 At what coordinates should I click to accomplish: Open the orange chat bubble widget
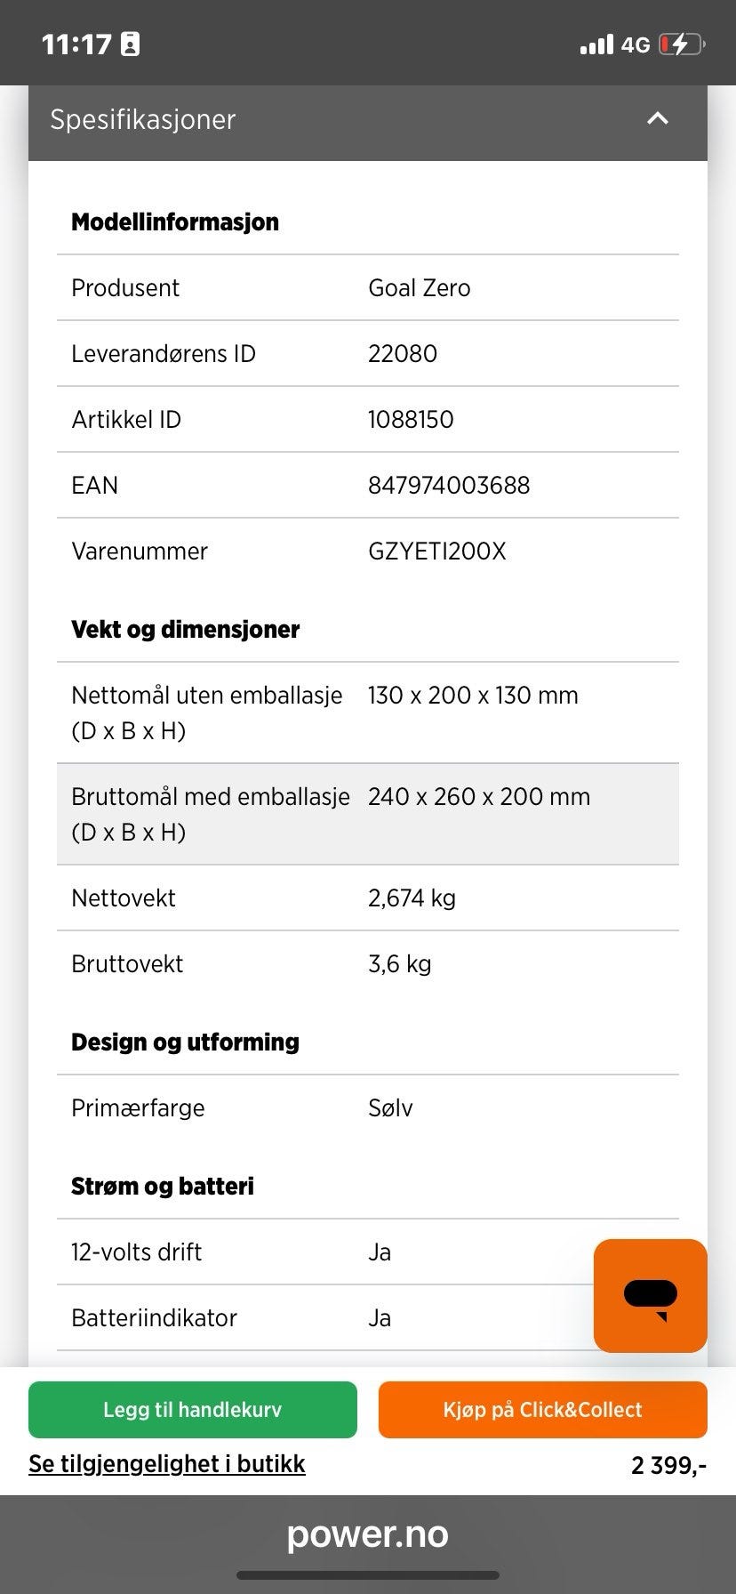point(651,1296)
